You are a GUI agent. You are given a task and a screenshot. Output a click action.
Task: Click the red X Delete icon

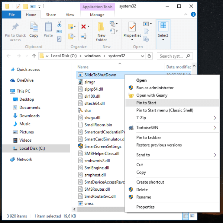pyautogui.click(x=84, y=26)
